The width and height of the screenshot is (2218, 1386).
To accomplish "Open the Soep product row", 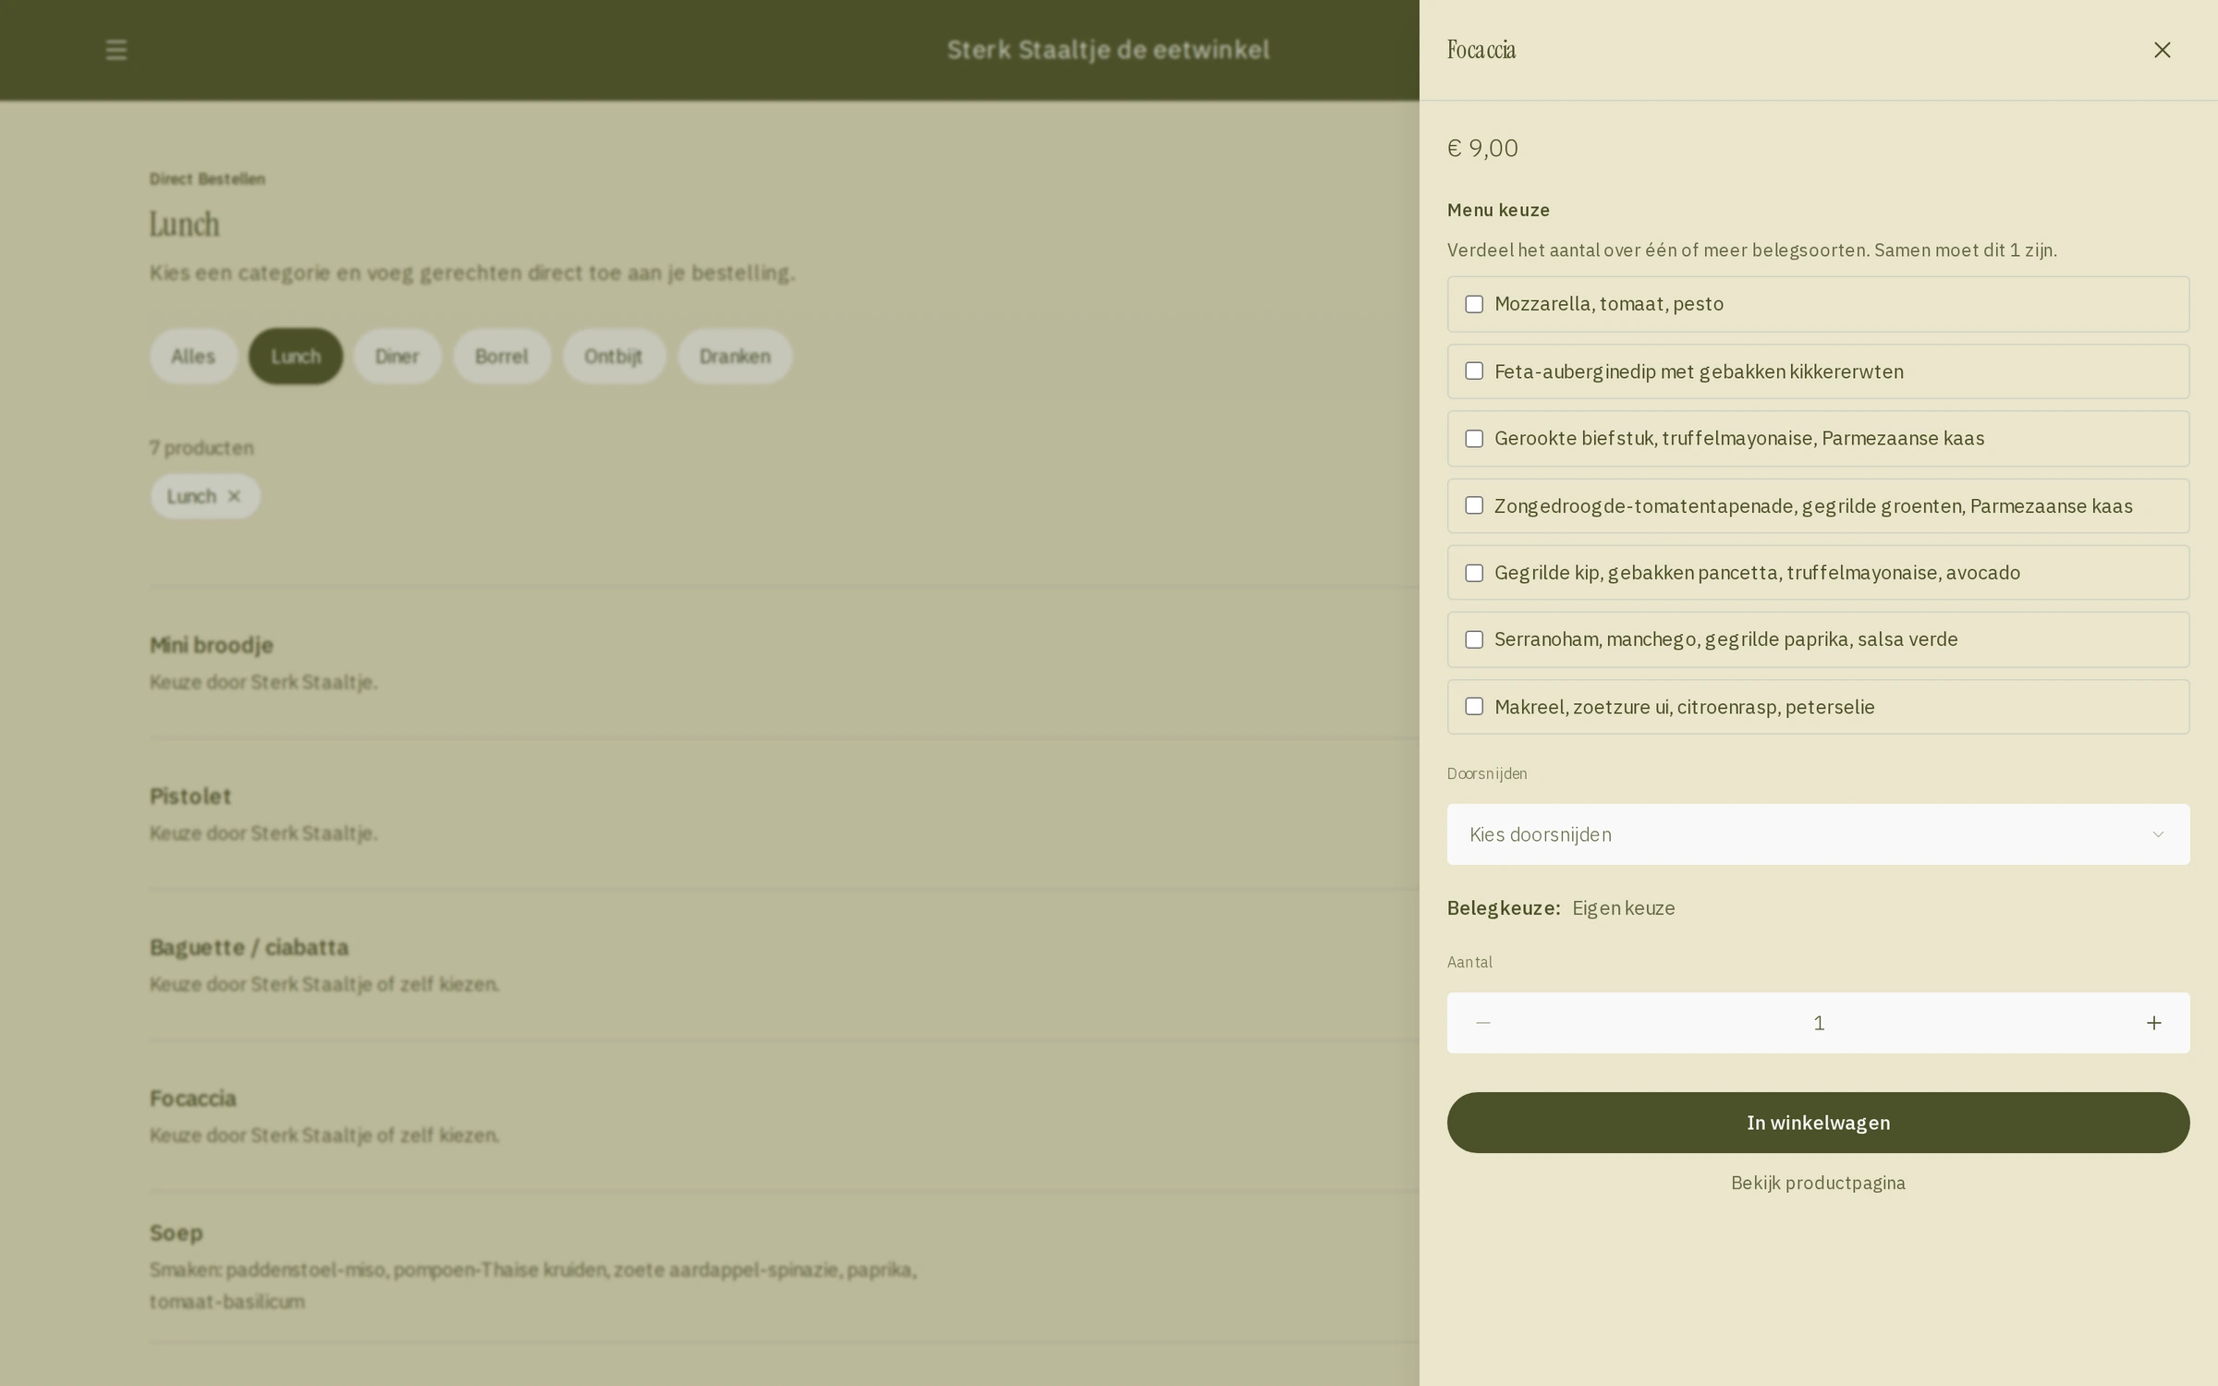I will click(x=176, y=1233).
